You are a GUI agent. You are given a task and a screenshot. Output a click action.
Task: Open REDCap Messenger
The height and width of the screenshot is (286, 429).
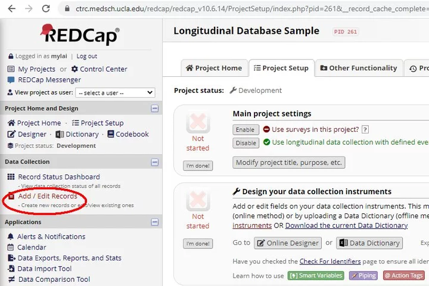click(49, 80)
